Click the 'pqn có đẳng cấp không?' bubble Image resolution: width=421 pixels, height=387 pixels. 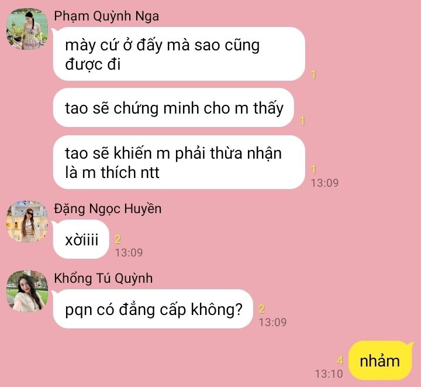pos(153,309)
